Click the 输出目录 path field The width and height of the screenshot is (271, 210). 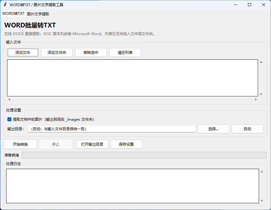click(112, 129)
